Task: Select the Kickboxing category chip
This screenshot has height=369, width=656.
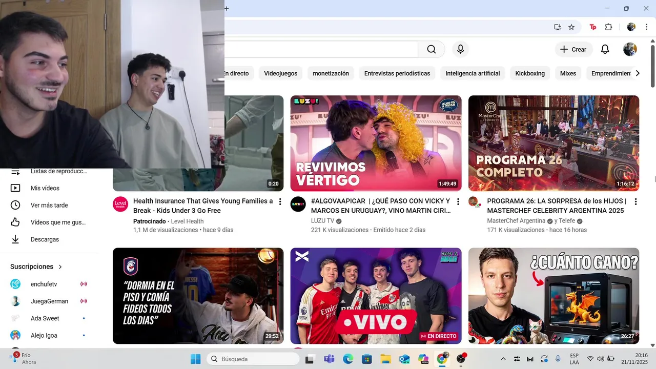Action: coord(530,73)
